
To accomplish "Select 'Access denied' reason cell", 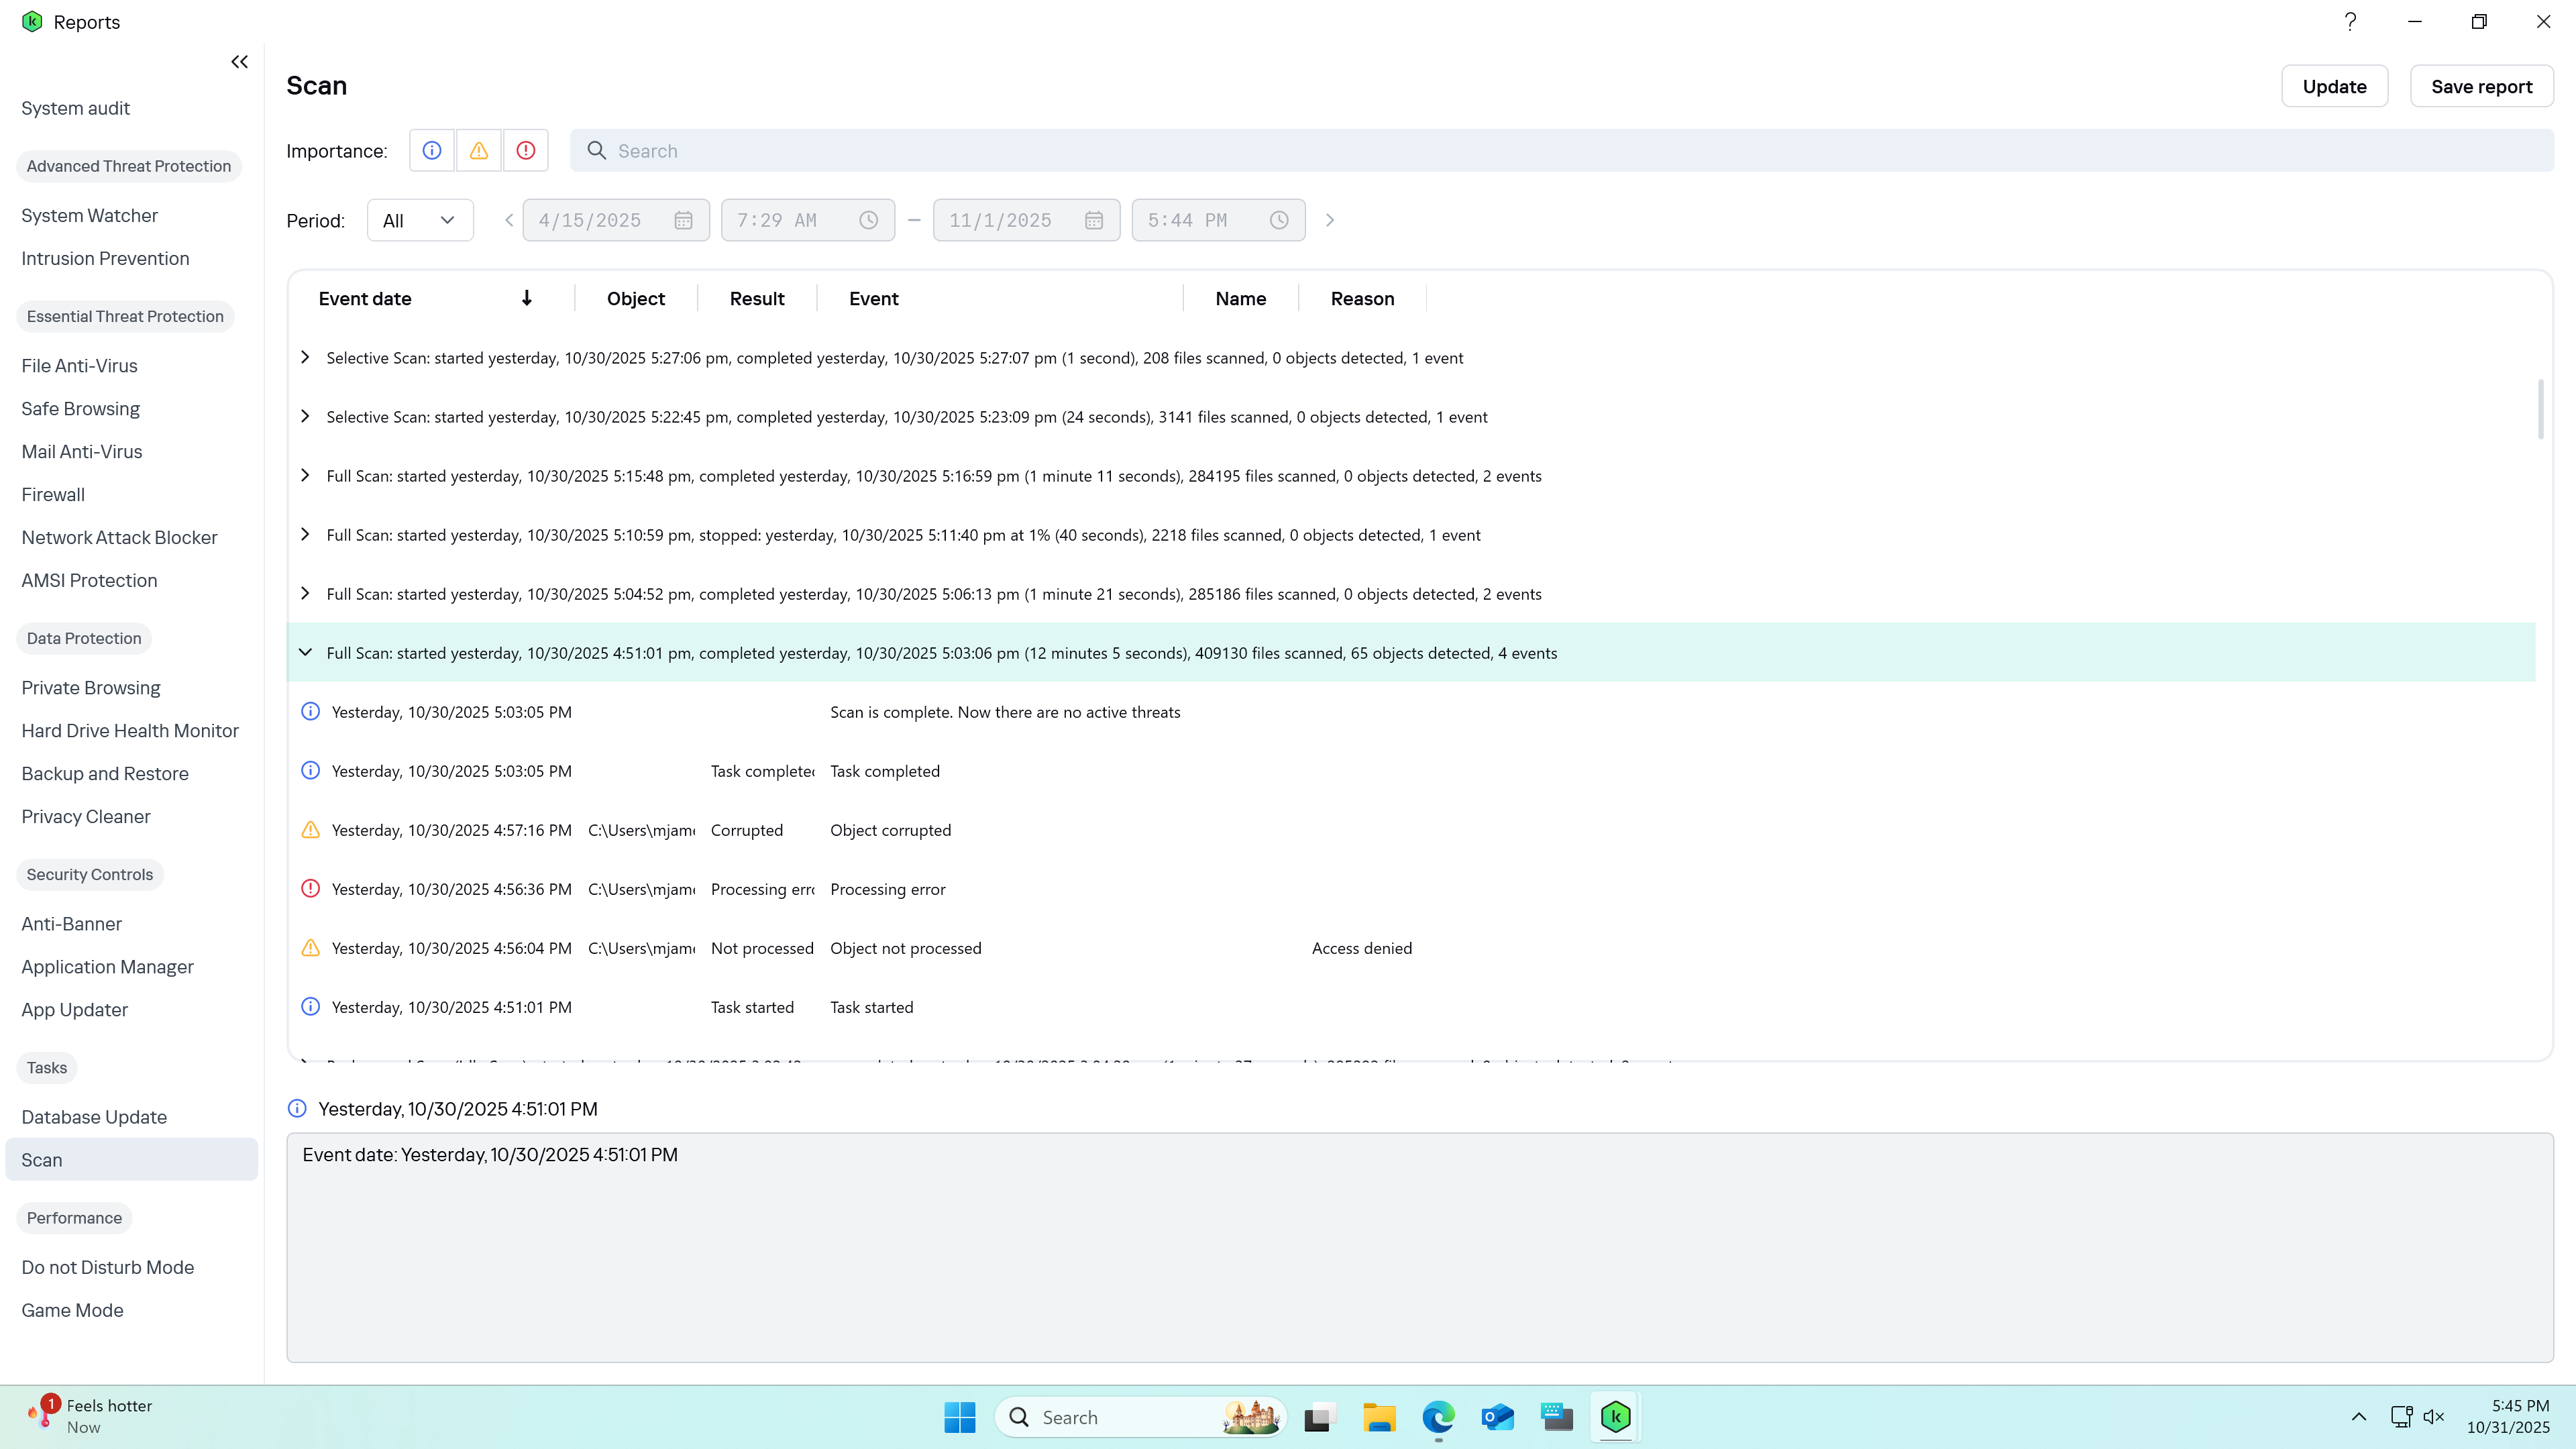I will [1362, 948].
